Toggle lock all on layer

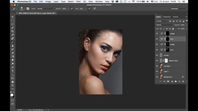pos(173,29)
